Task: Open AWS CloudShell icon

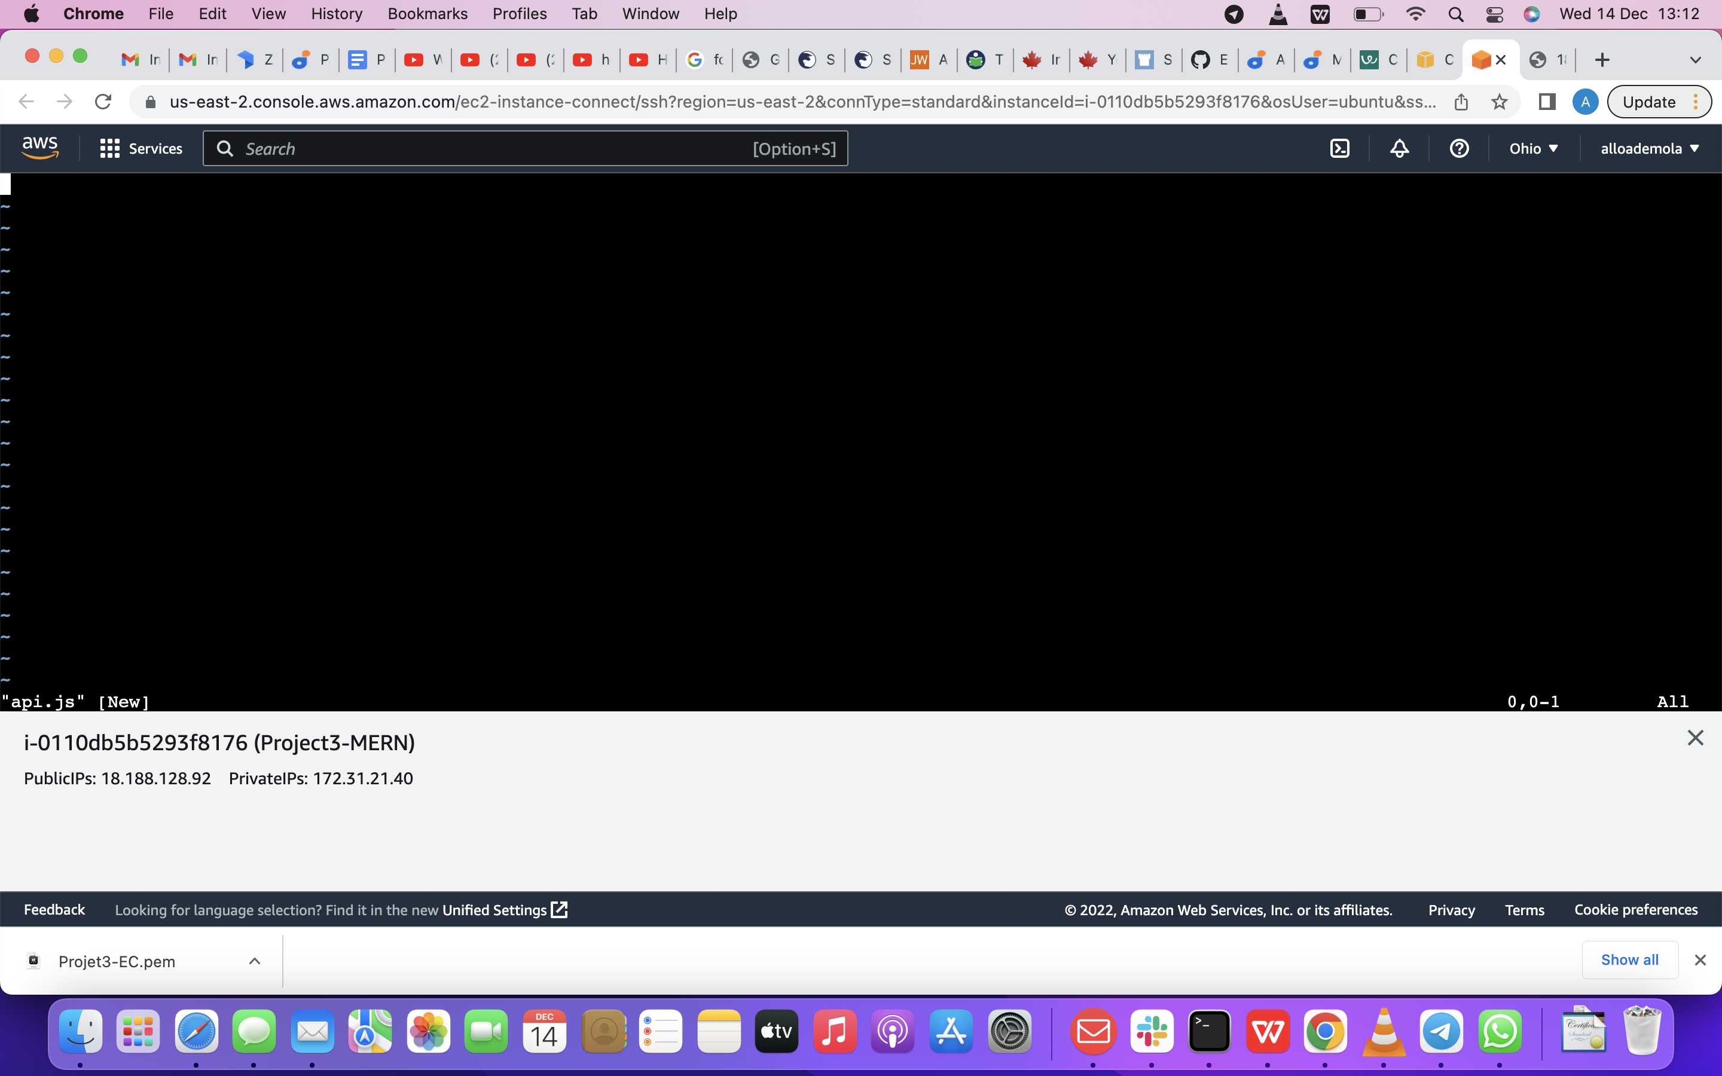Action: click(x=1339, y=148)
